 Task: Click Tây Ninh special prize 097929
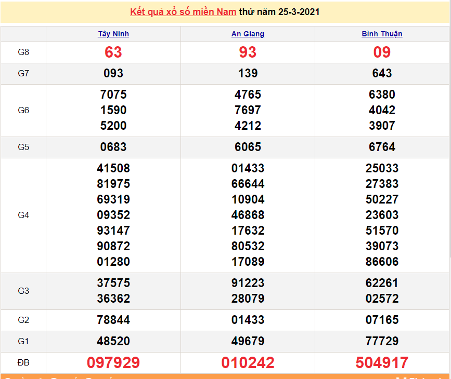pos(113,362)
